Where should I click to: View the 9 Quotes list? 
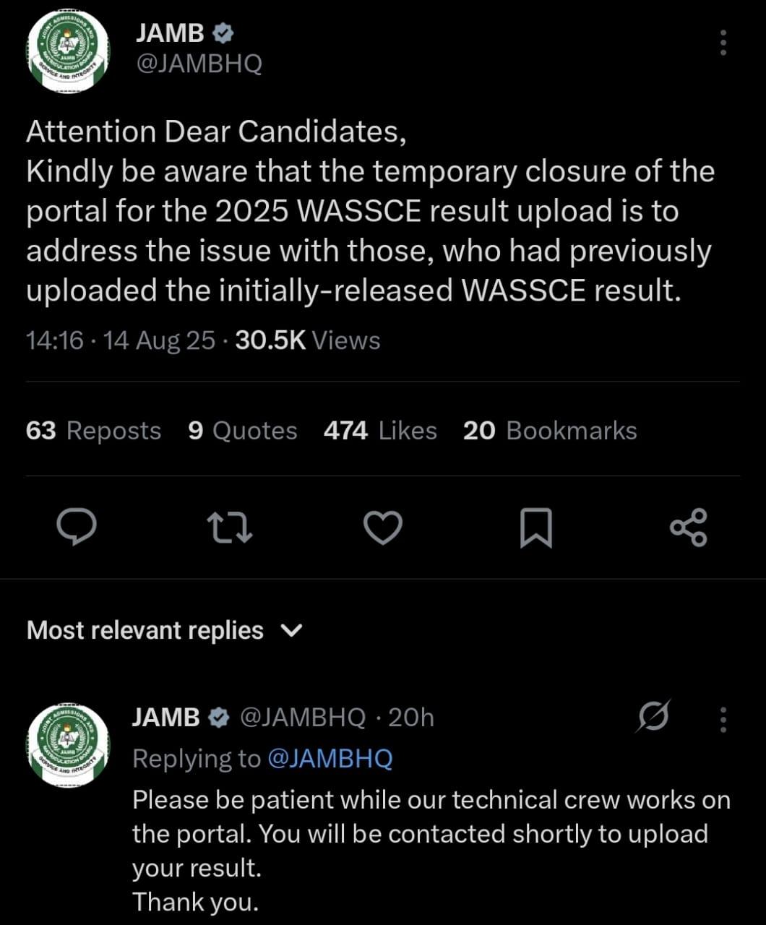click(242, 431)
